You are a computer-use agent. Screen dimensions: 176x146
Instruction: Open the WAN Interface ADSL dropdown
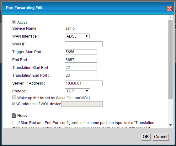coord(77,36)
